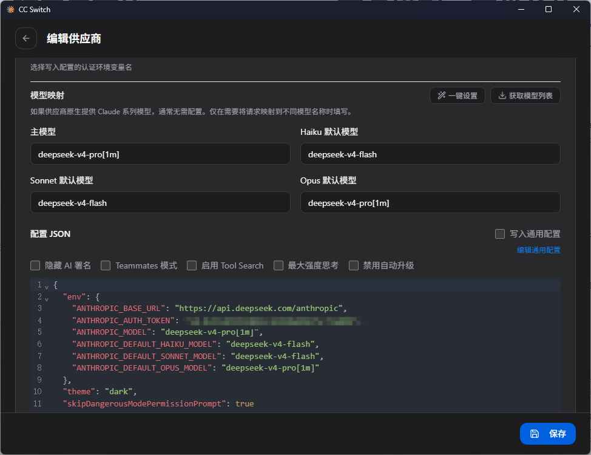Enable the 写入通用配置 checkbox
591x455 pixels.
[x=500, y=234]
